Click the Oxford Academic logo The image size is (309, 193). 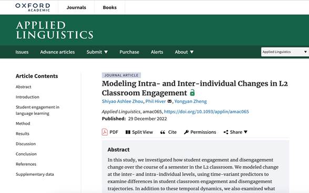(33, 7)
